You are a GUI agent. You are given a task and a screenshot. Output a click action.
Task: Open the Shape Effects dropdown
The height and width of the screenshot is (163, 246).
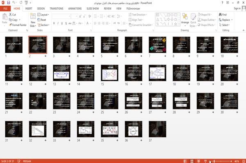coord(206,25)
